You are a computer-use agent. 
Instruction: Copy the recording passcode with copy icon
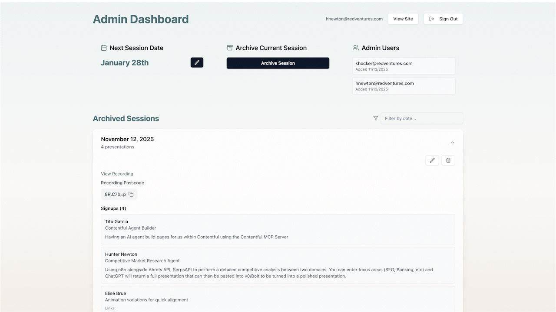131,195
